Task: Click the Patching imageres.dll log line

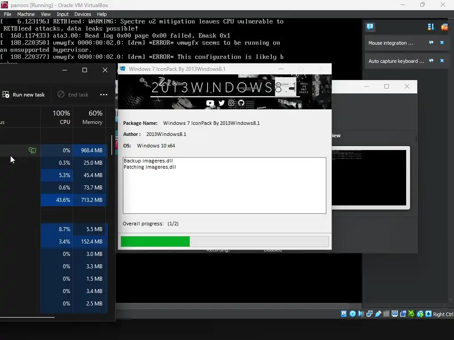Action: (x=150, y=167)
